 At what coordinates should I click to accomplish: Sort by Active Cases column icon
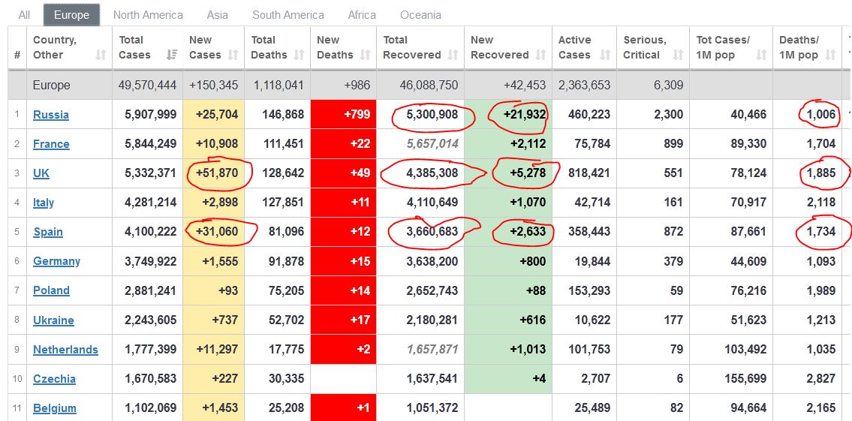click(606, 55)
